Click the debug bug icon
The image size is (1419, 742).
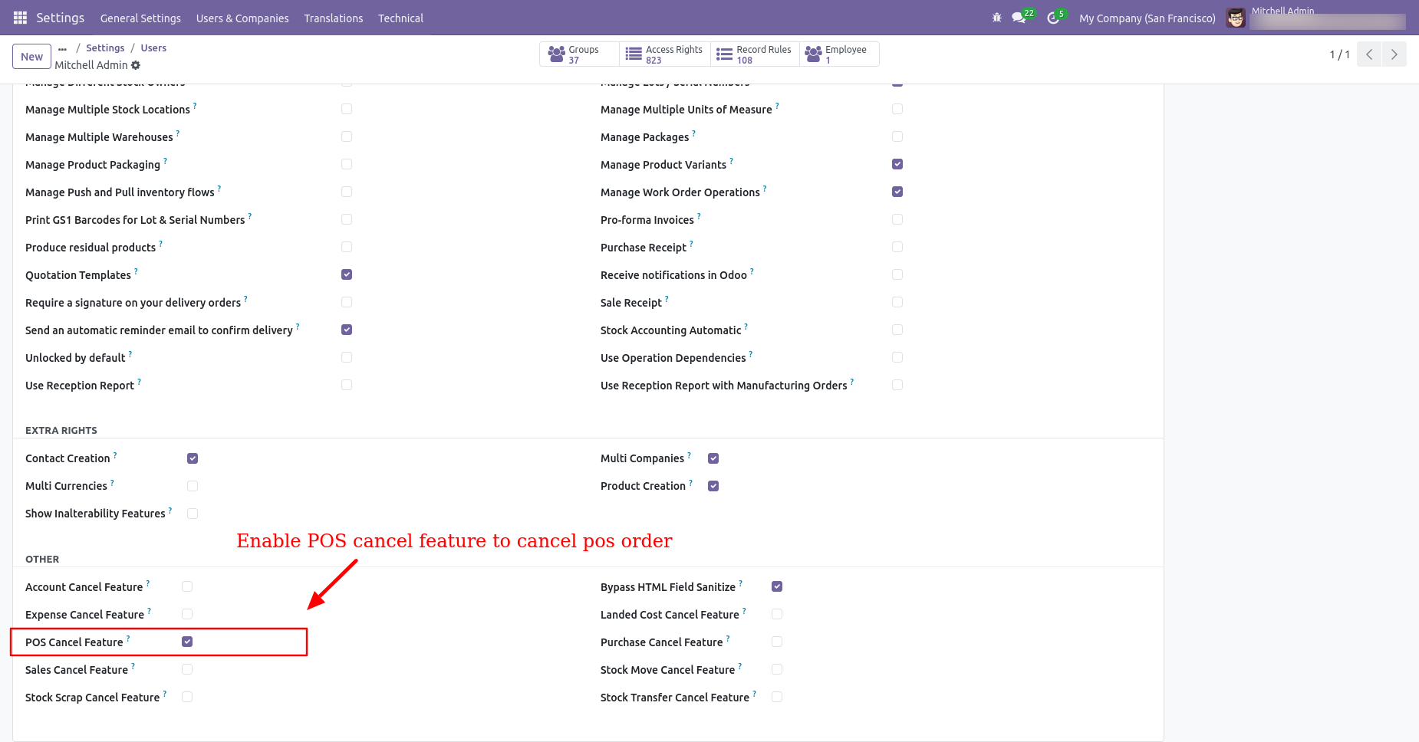pos(996,18)
